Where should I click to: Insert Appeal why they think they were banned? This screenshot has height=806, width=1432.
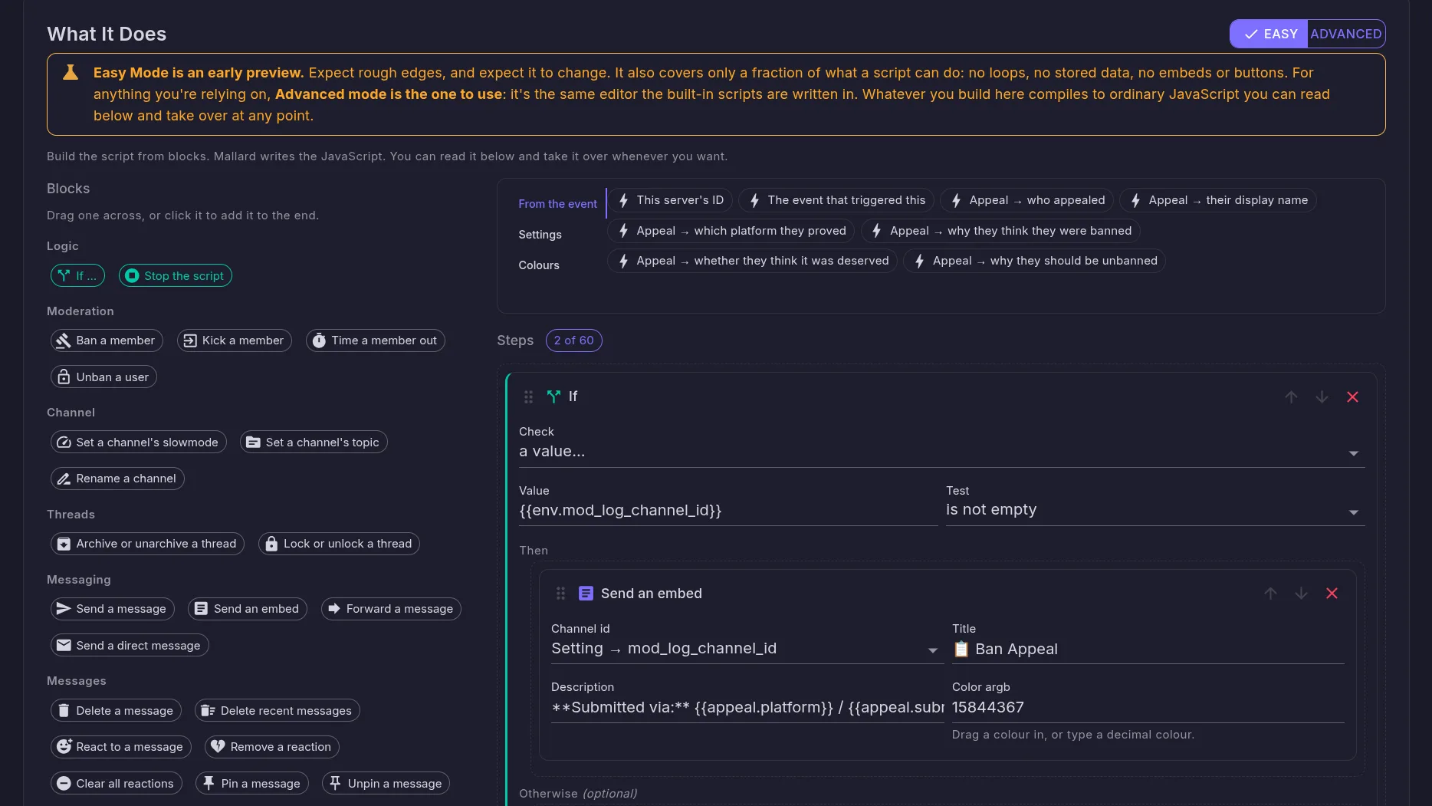click(x=1000, y=231)
